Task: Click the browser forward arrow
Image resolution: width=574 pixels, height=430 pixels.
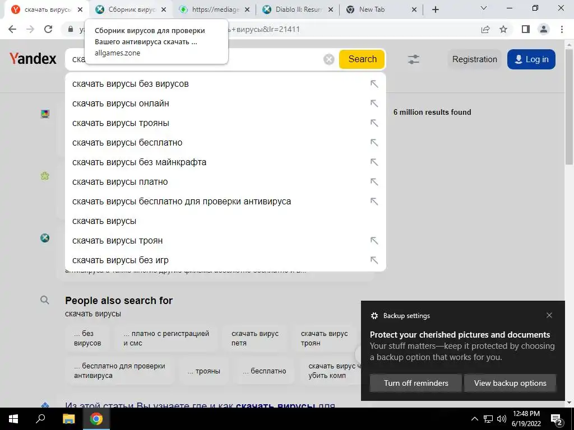Action: [x=30, y=29]
